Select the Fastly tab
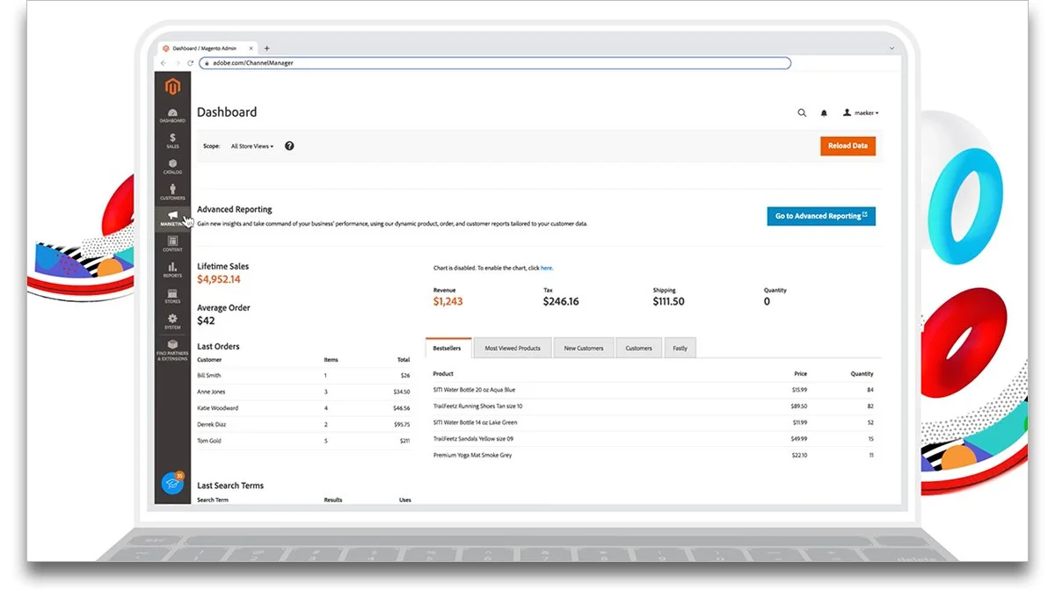Viewport: 1055px width, 590px height. point(680,348)
